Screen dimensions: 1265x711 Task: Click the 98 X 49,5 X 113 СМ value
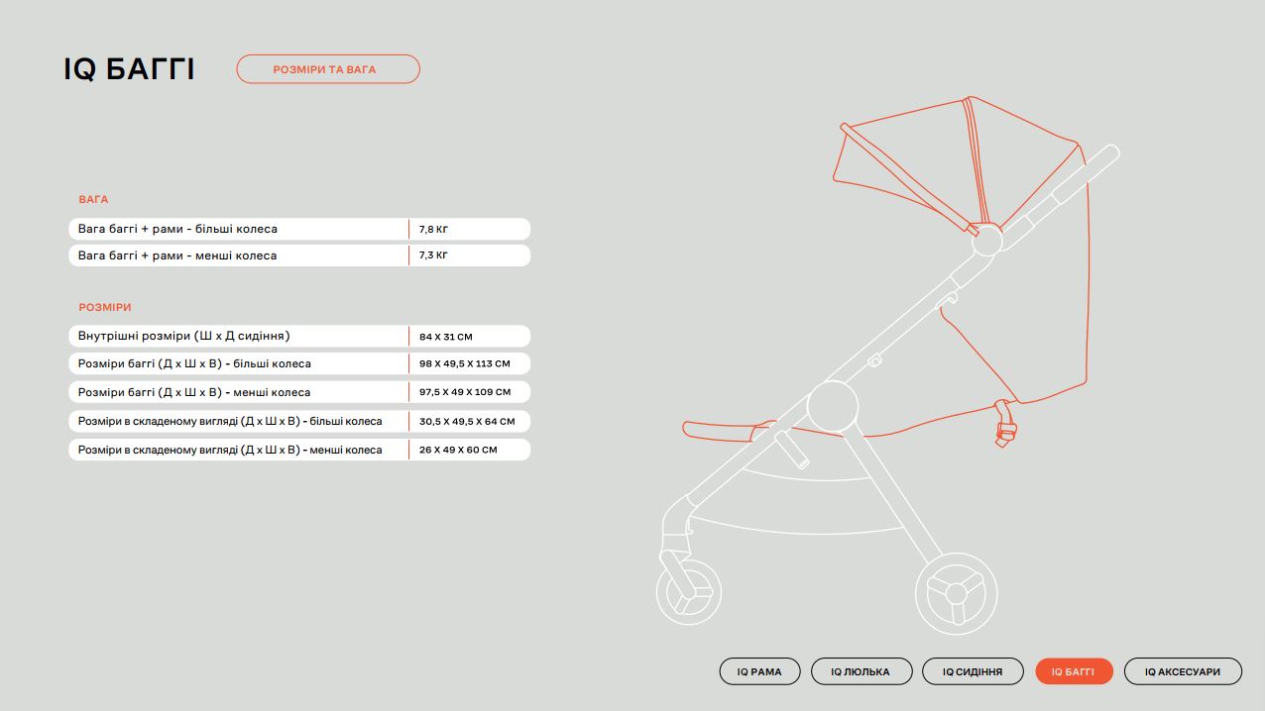coord(464,364)
